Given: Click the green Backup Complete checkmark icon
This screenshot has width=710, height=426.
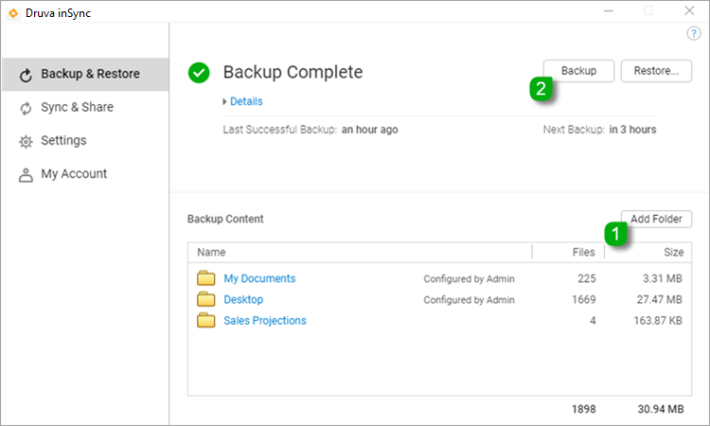Looking at the screenshot, I should click(x=199, y=73).
